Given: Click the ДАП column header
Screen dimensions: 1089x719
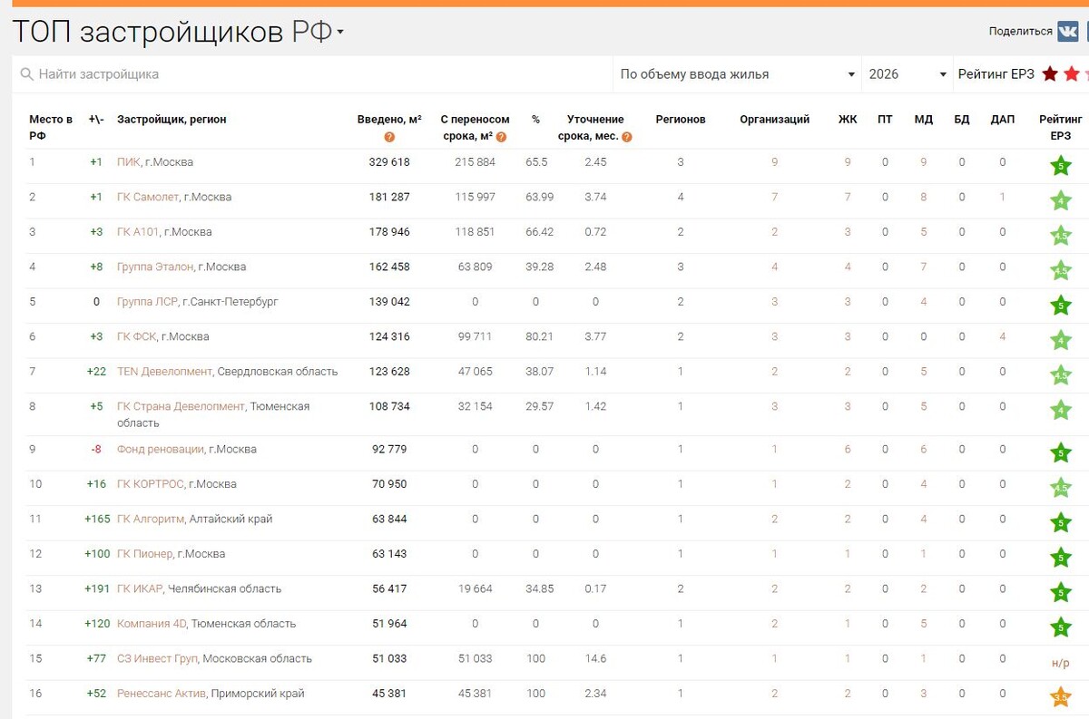Looking at the screenshot, I should [1003, 120].
